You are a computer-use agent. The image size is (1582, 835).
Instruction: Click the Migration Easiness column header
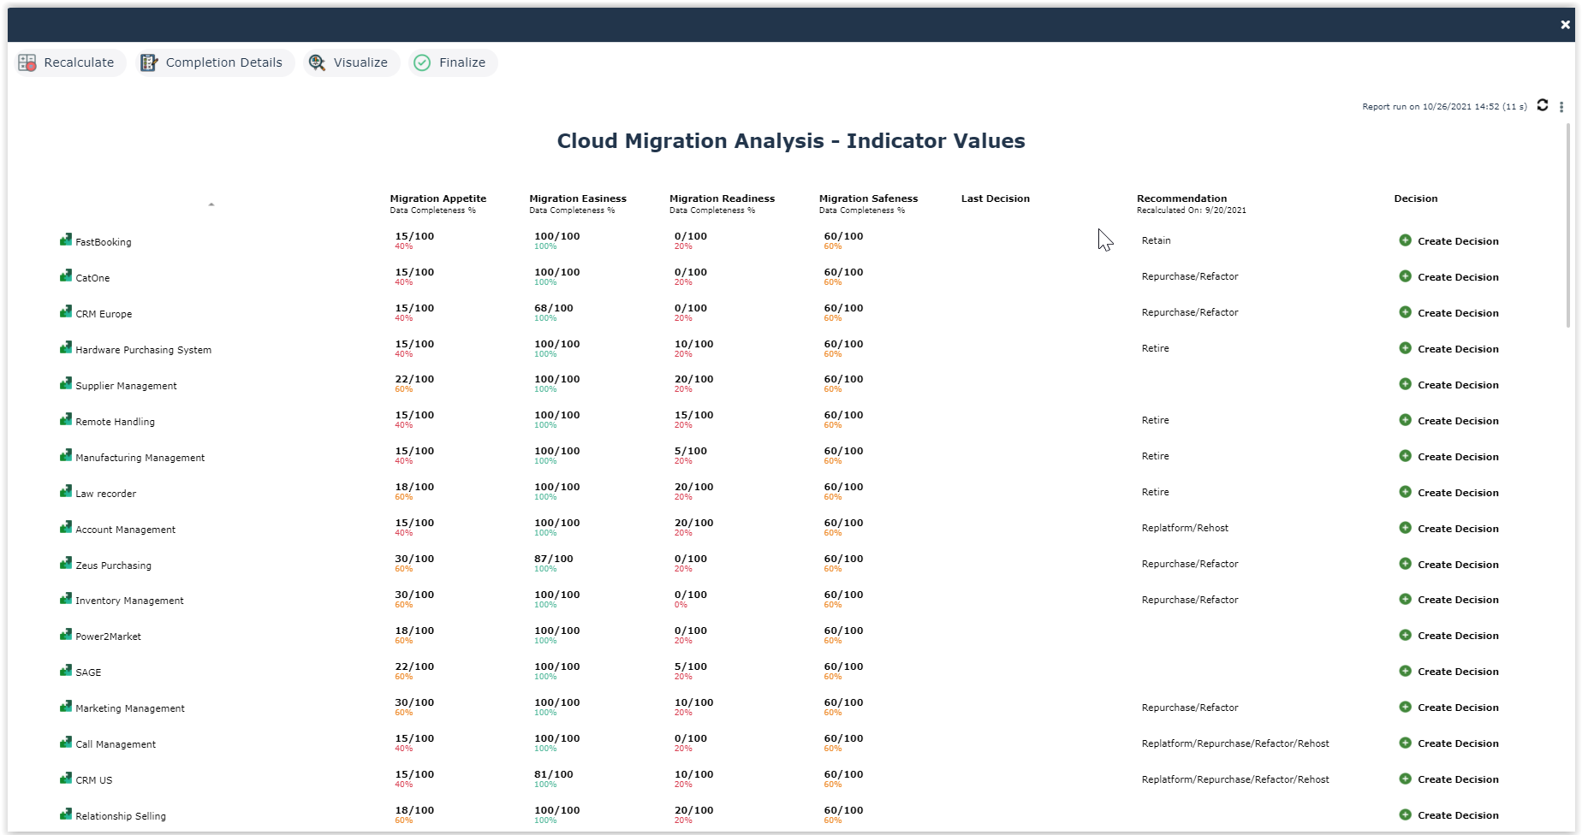point(578,198)
